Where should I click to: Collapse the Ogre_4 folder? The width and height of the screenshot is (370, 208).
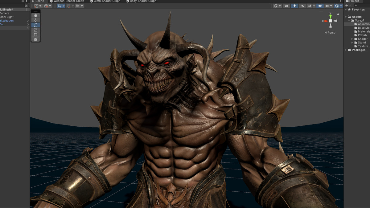(x=349, y=20)
